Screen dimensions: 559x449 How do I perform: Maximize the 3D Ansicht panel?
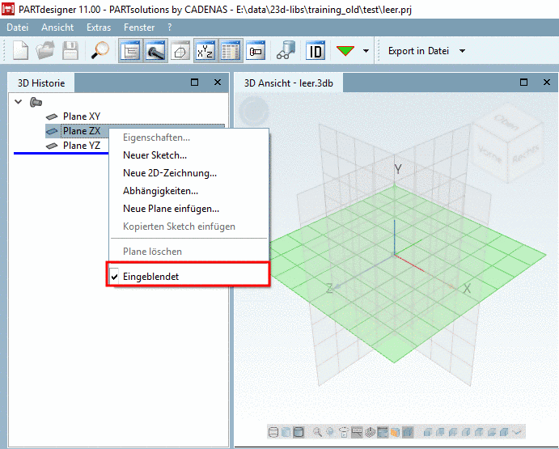(x=523, y=83)
